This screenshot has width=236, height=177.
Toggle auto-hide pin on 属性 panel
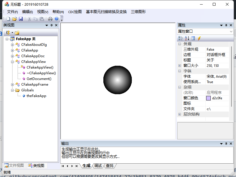click(226, 25)
